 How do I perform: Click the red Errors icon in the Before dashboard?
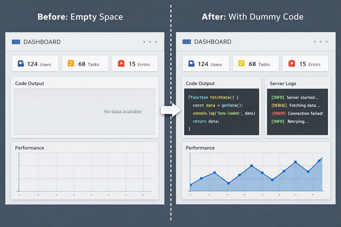[121, 64]
